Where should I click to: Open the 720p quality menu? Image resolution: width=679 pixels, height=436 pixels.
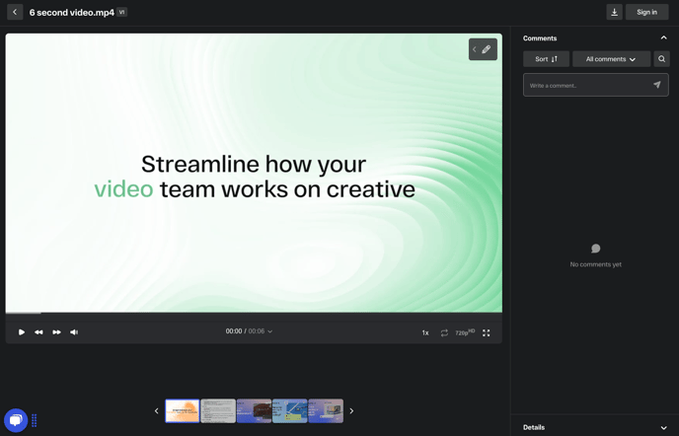click(464, 332)
